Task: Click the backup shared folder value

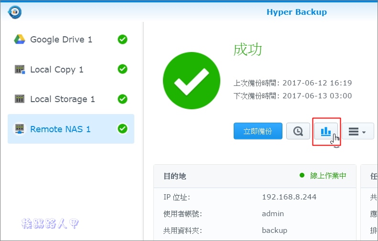Action: pyautogui.click(x=274, y=231)
